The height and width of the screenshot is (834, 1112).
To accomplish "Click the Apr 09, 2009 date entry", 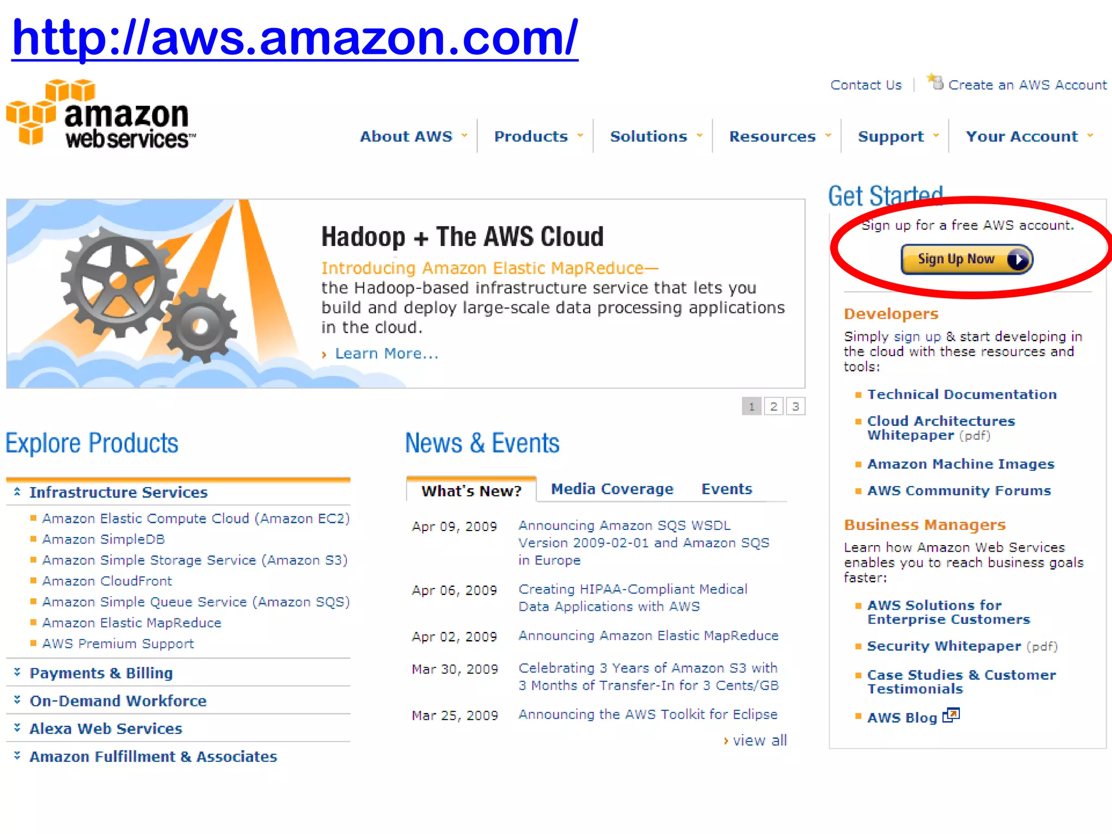I will point(454,527).
